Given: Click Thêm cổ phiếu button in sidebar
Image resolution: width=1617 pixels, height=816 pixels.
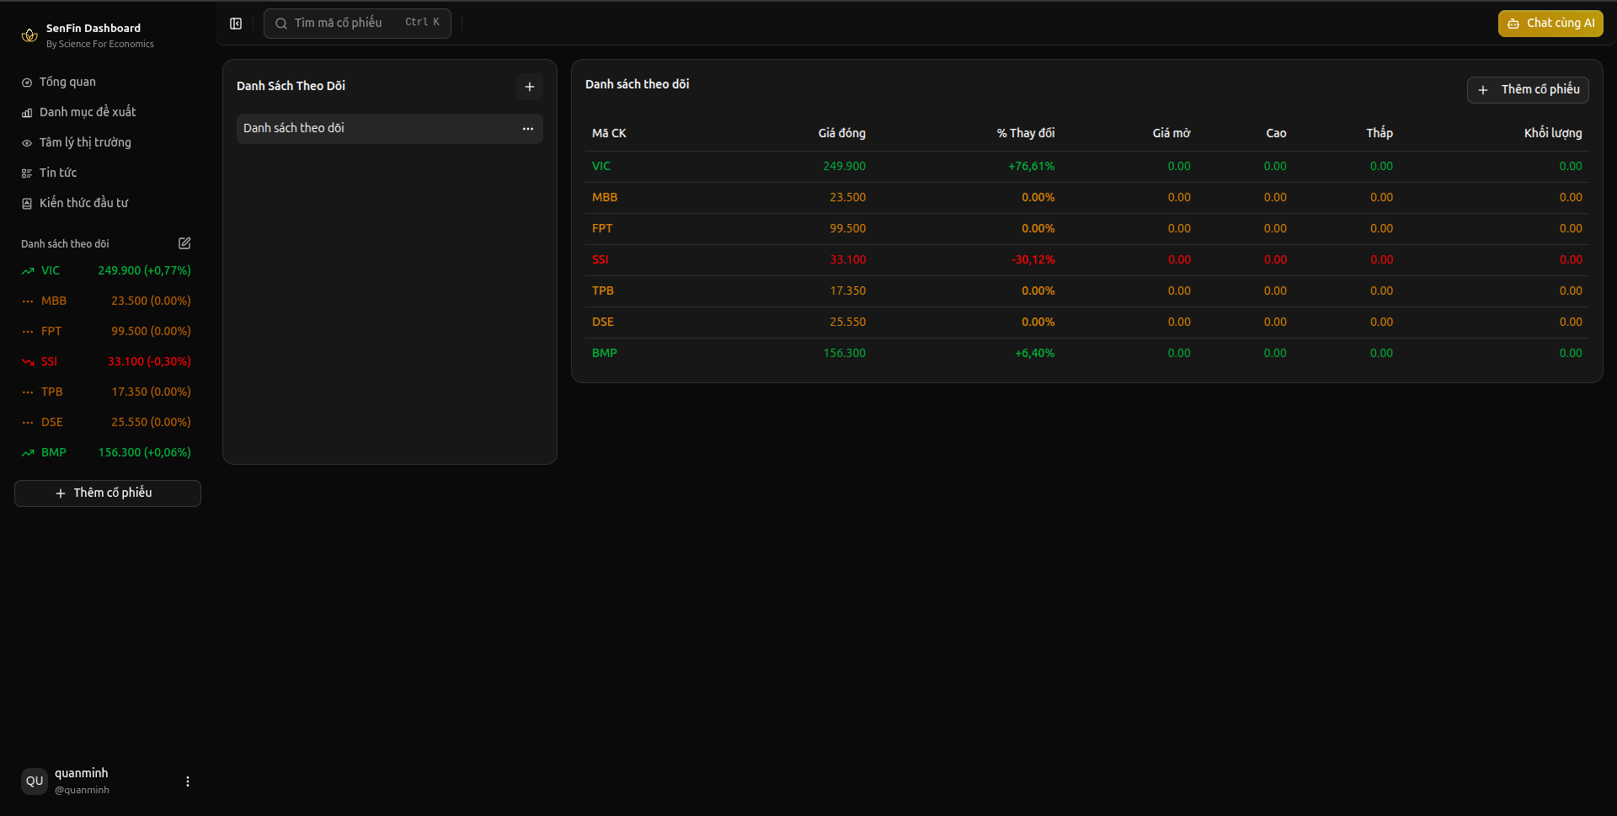Looking at the screenshot, I should 108,493.
